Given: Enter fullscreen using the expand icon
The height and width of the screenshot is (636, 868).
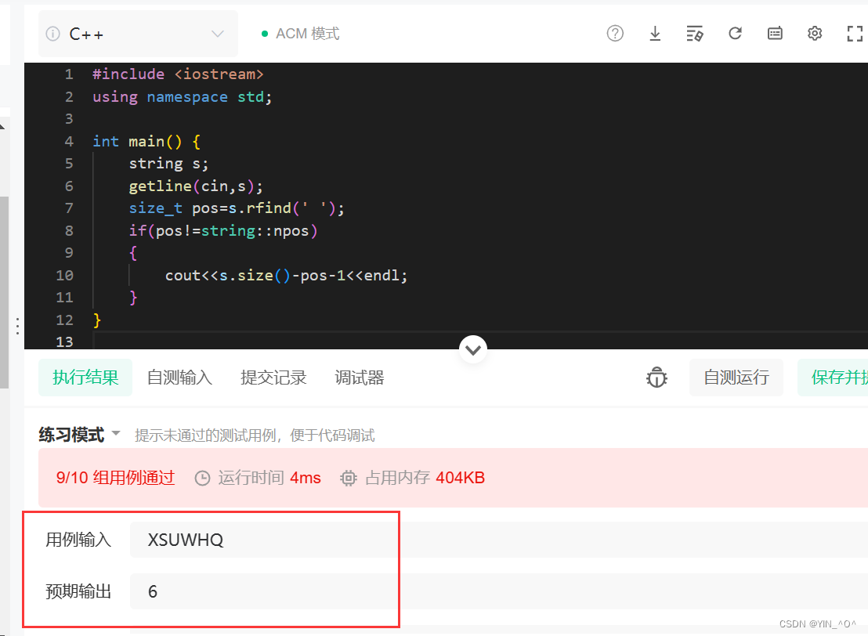Looking at the screenshot, I should pos(855,33).
